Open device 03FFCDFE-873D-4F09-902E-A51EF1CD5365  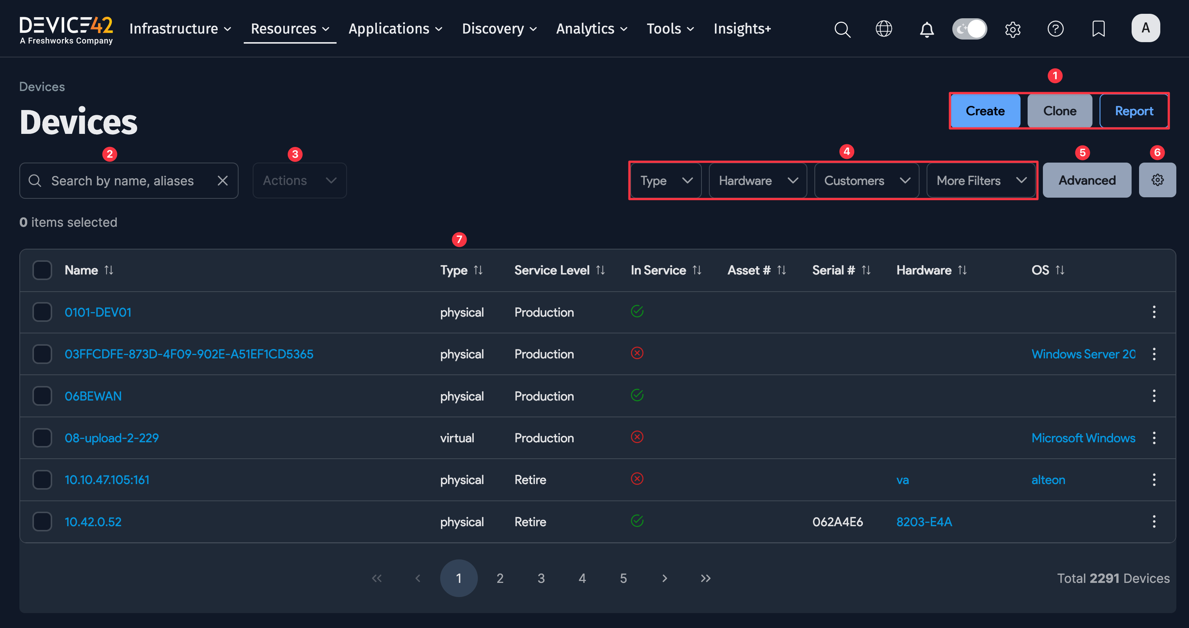click(189, 354)
